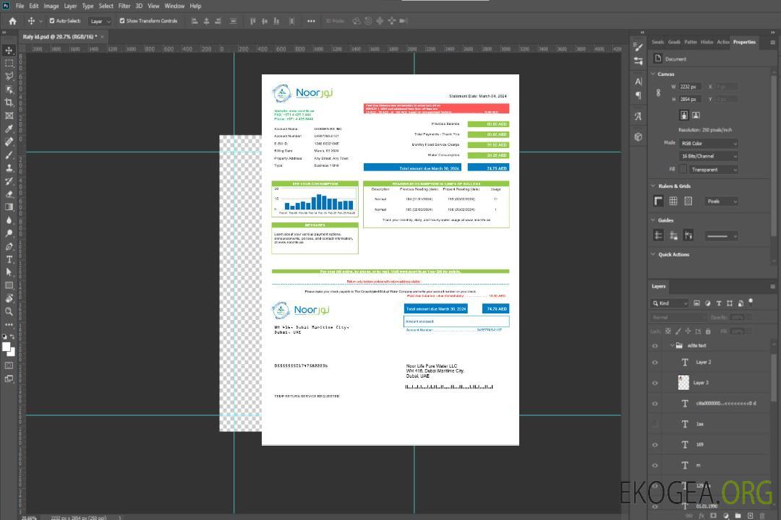Open the RGB Color mode dropdown
Image resolution: width=781 pixels, height=520 pixels.
[x=709, y=143]
